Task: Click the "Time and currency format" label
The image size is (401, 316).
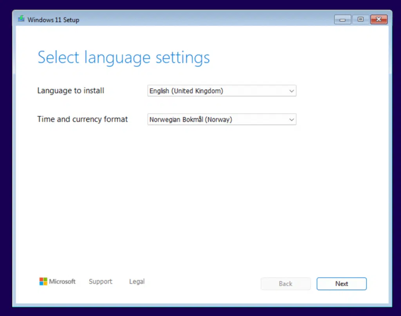Action: tap(82, 120)
